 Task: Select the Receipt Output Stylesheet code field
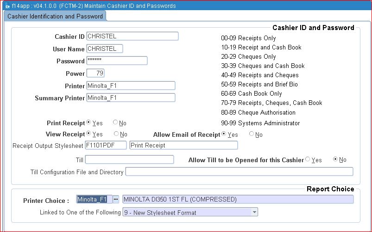click(x=106, y=145)
